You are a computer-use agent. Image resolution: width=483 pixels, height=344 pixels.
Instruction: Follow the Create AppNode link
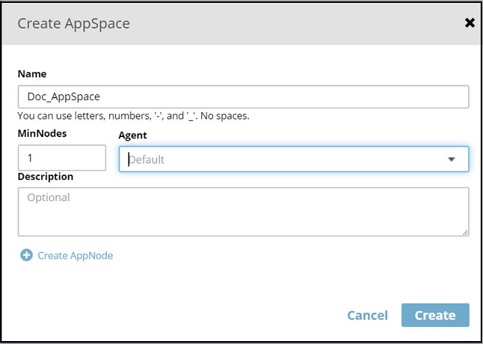(x=75, y=256)
